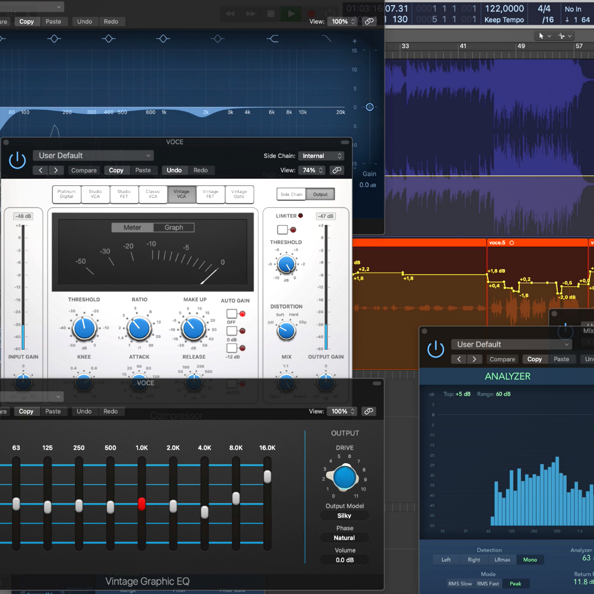Open the Vintage Graphic EQ View 100% dropdown

coord(342,412)
